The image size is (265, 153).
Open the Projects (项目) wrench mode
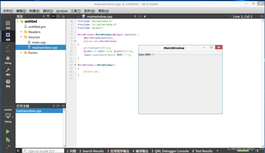(x=8, y=72)
